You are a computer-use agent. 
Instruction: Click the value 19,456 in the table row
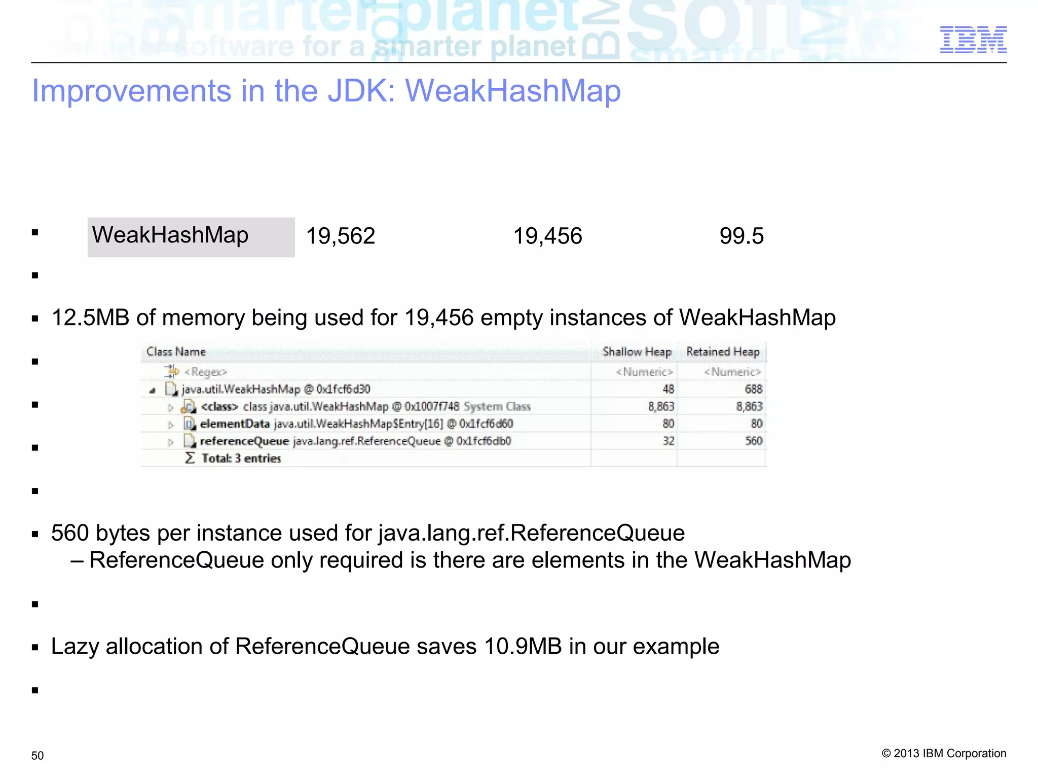point(547,236)
